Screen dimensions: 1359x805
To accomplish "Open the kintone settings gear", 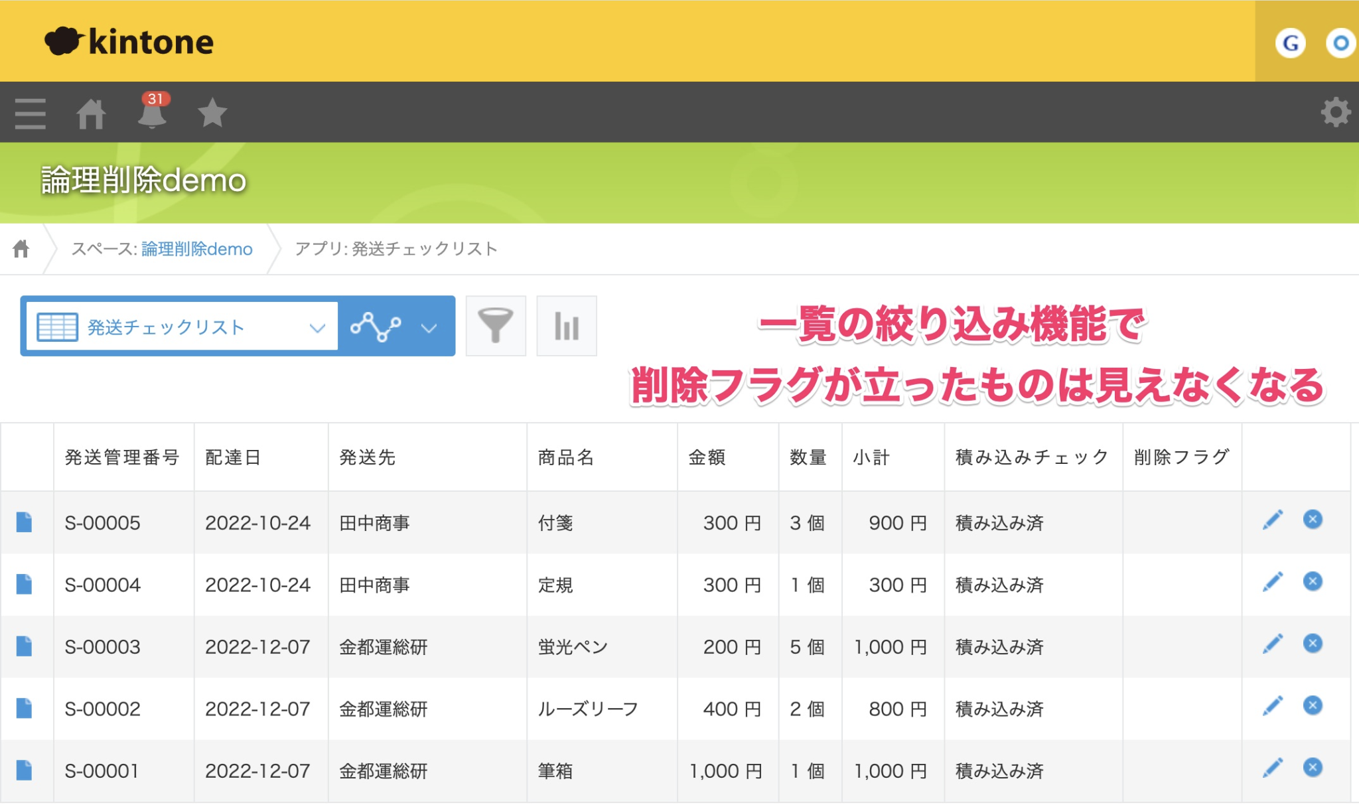I will [1336, 113].
